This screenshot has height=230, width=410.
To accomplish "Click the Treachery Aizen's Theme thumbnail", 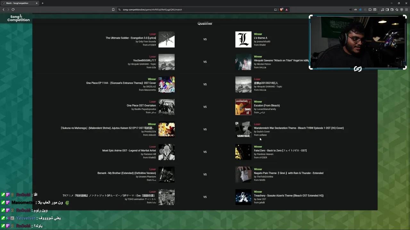I will [243, 197].
